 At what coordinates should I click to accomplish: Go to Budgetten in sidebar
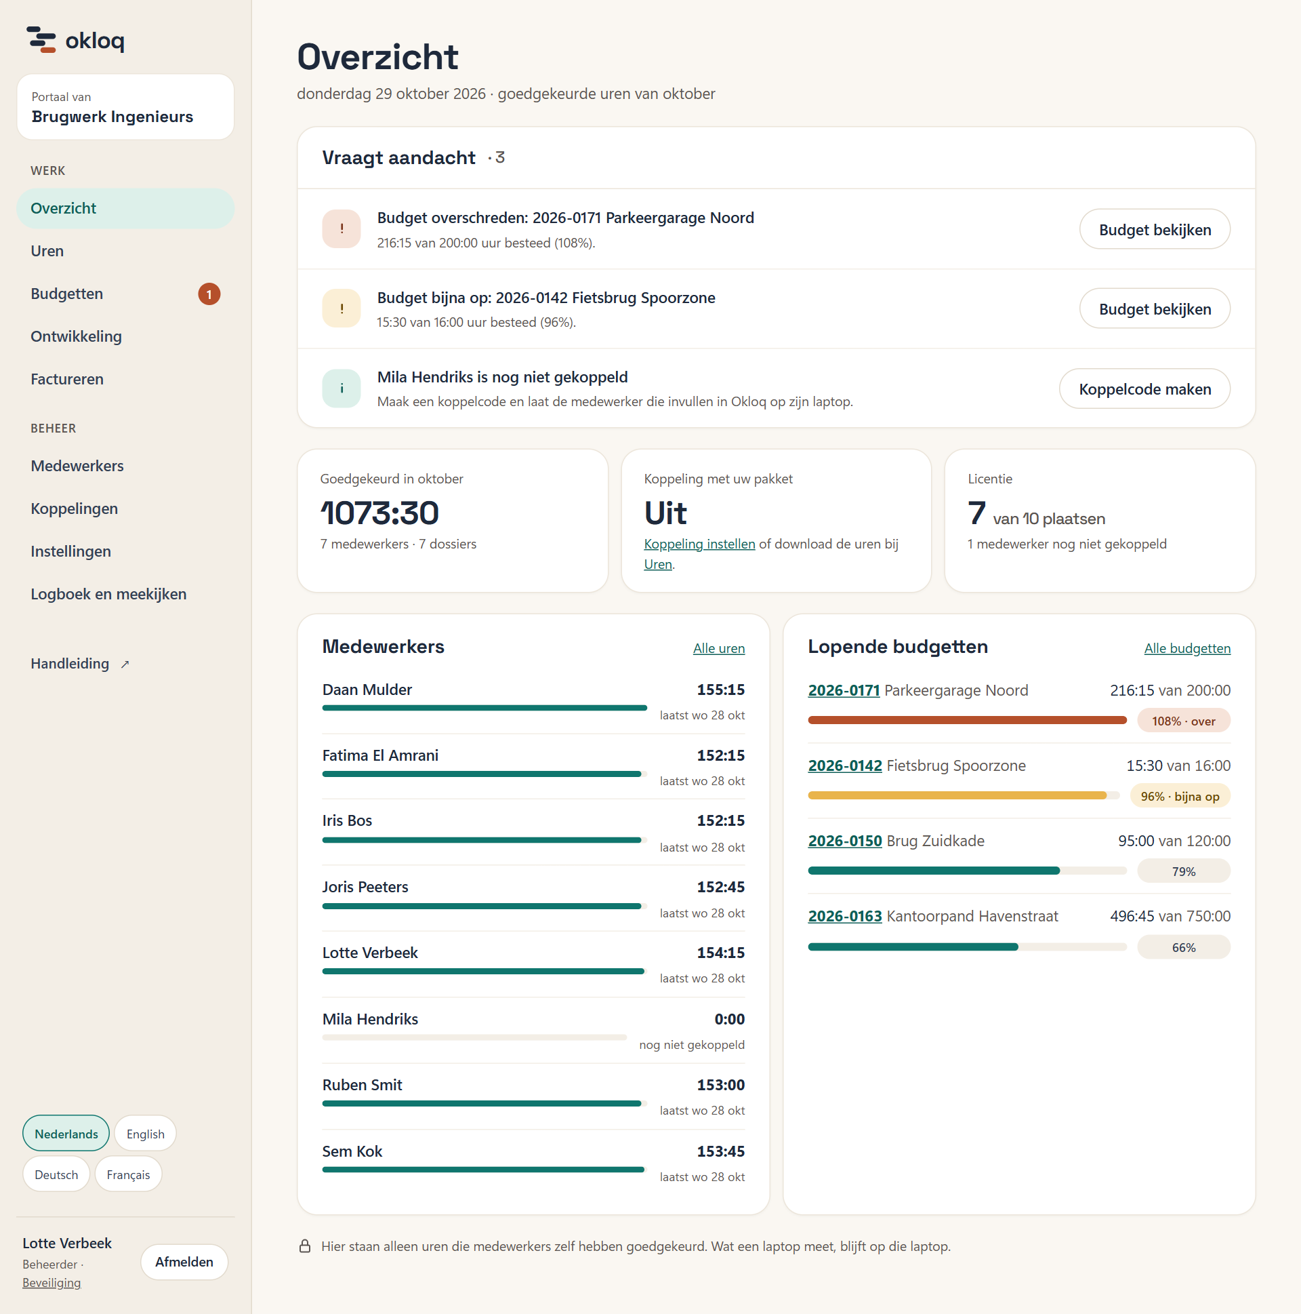[x=125, y=294]
